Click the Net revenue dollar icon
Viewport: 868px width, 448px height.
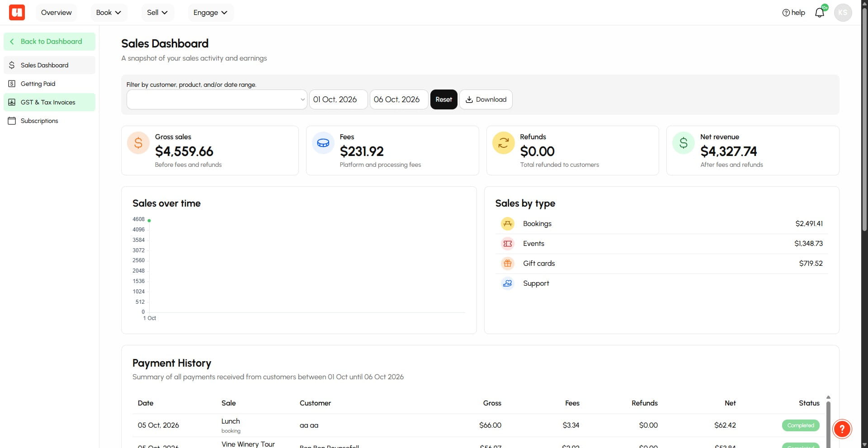pyautogui.click(x=684, y=143)
